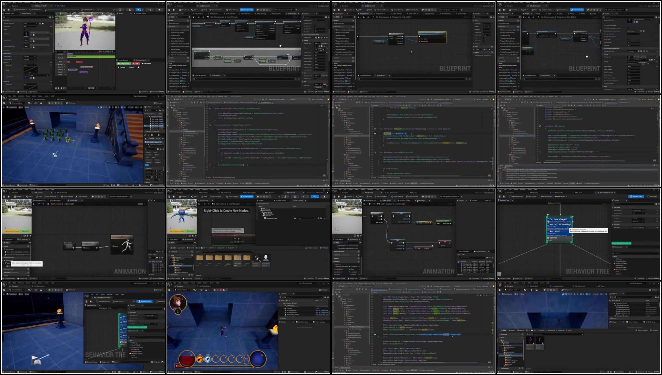Toggle Dock in Layout above Aura folder assets
The width and height of the screenshot is (662, 375).
[x=642, y=330]
